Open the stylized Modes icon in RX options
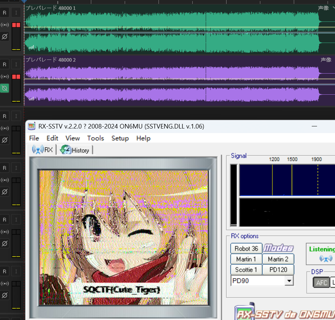 coord(278,248)
